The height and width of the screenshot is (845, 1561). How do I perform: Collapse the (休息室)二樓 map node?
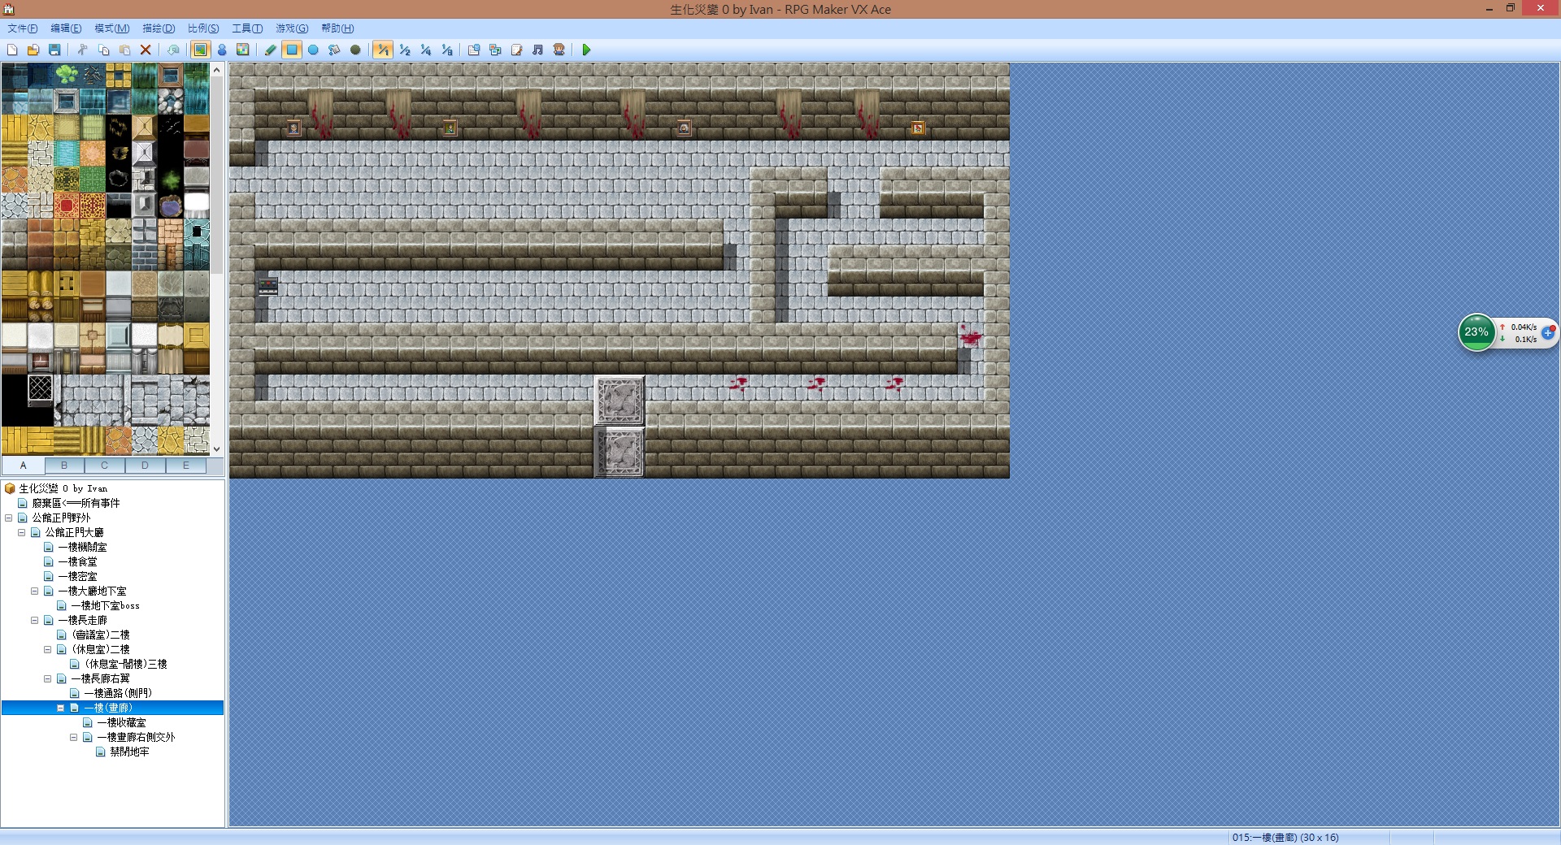coord(48,649)
